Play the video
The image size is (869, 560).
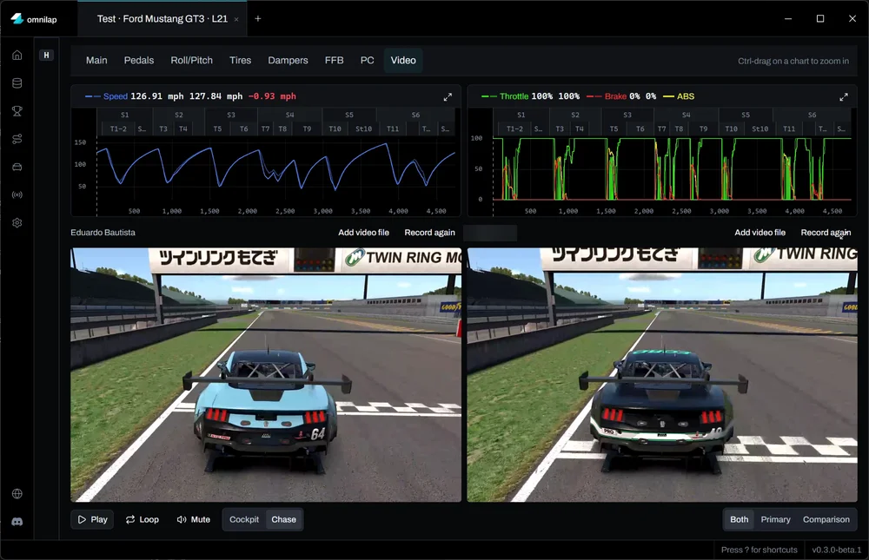point(92,519)
